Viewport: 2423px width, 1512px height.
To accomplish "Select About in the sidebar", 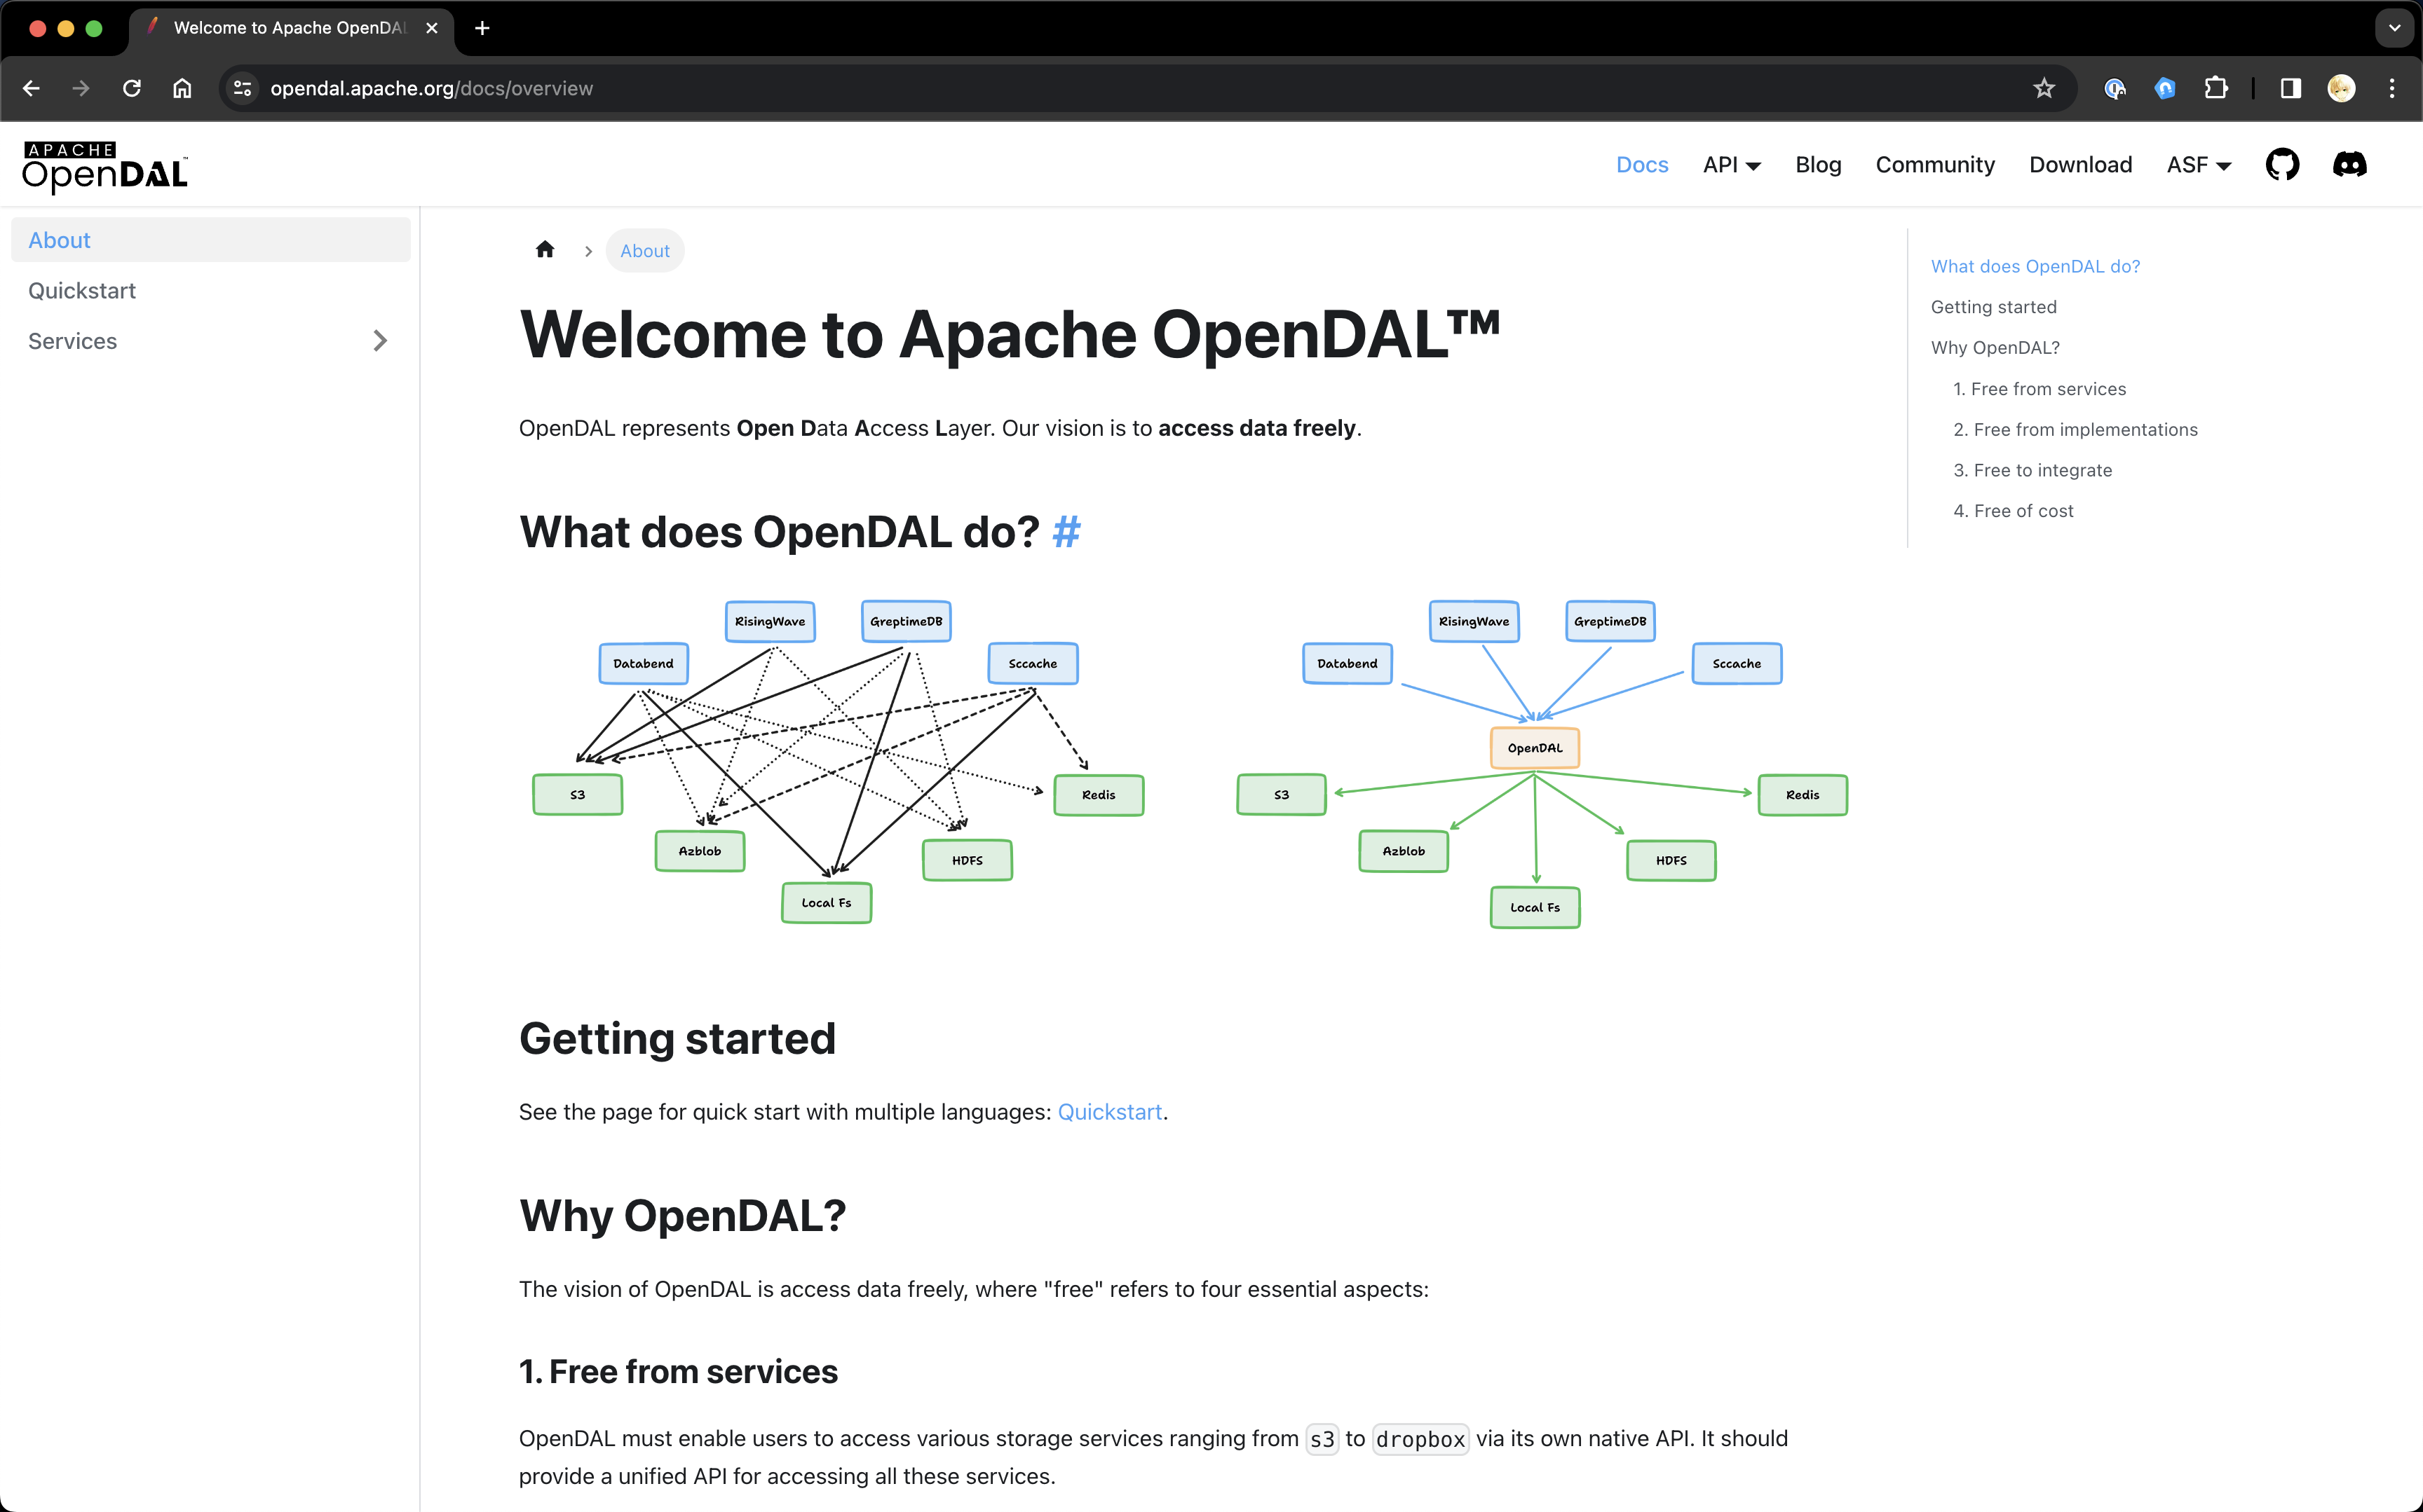I will 210,240.
